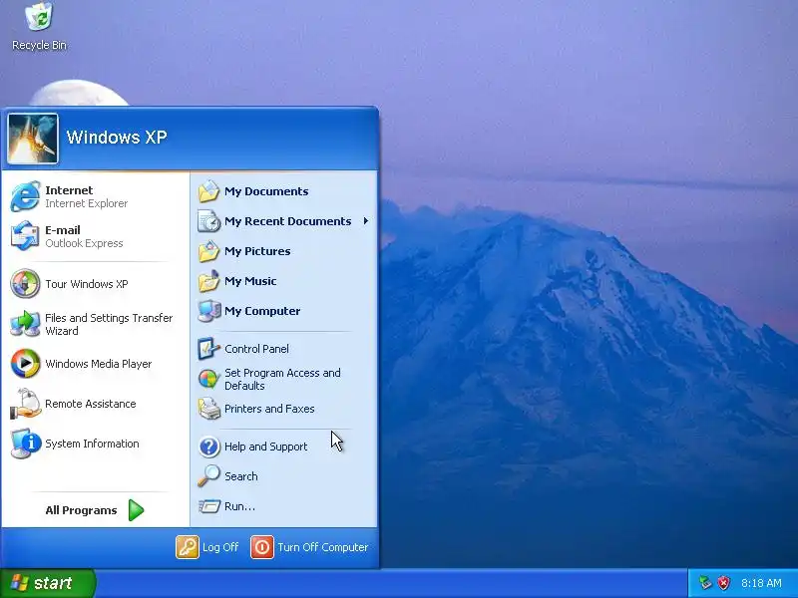Click the My Documents folder icon
This screenshot has width=798, height=598.
click(x=208, y=191)
